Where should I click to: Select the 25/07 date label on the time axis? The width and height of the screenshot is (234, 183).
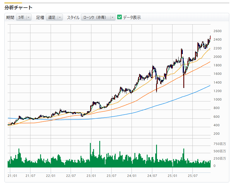pos(192,176)
